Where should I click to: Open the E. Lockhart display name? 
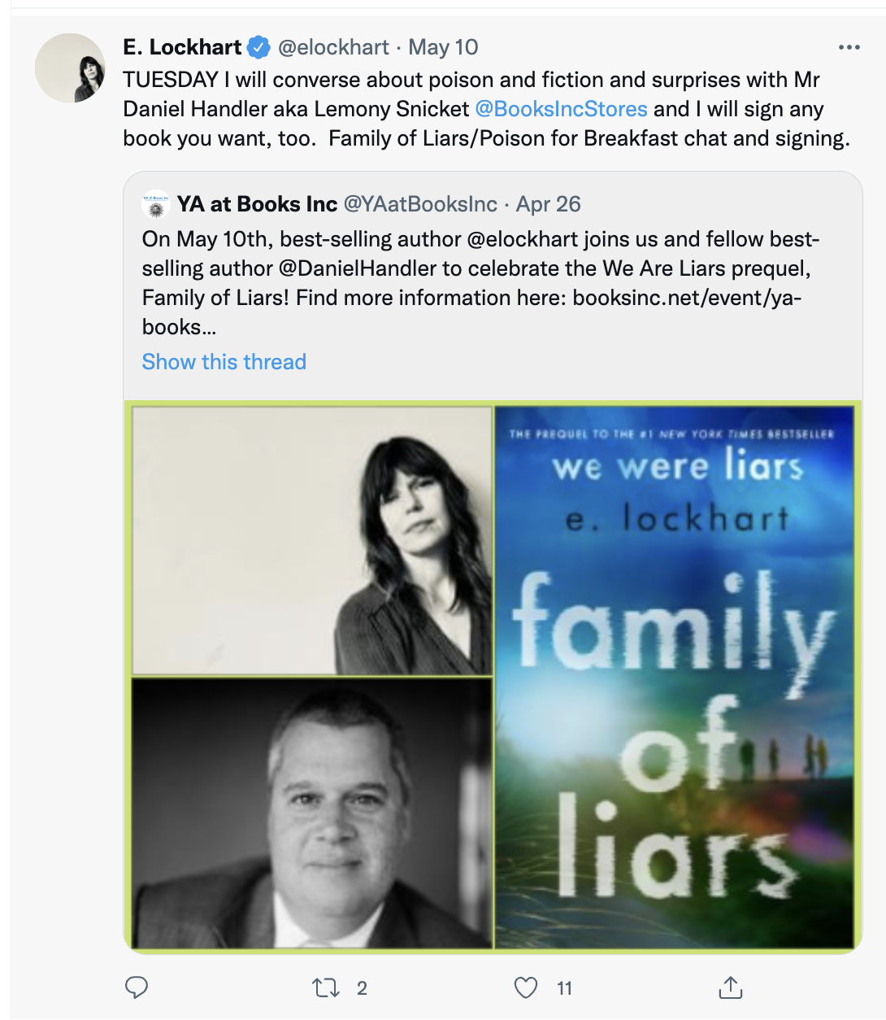[x=182, y=47]
